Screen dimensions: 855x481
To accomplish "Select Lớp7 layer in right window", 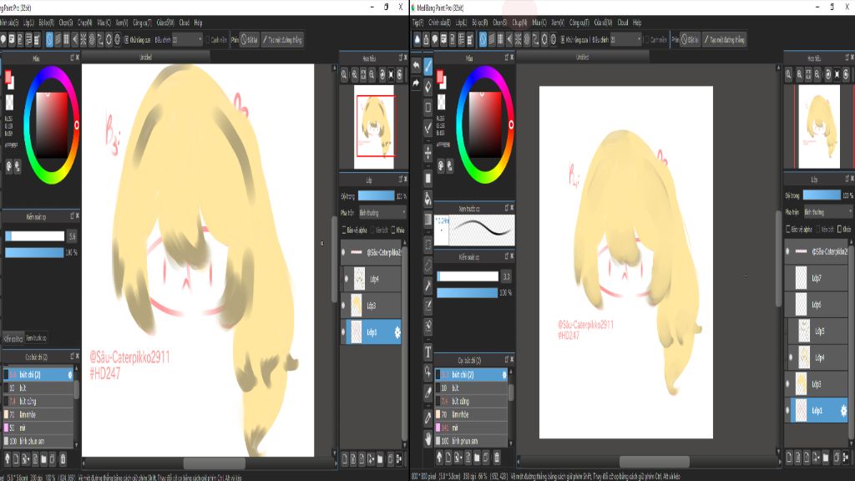I will coord(817,278).
